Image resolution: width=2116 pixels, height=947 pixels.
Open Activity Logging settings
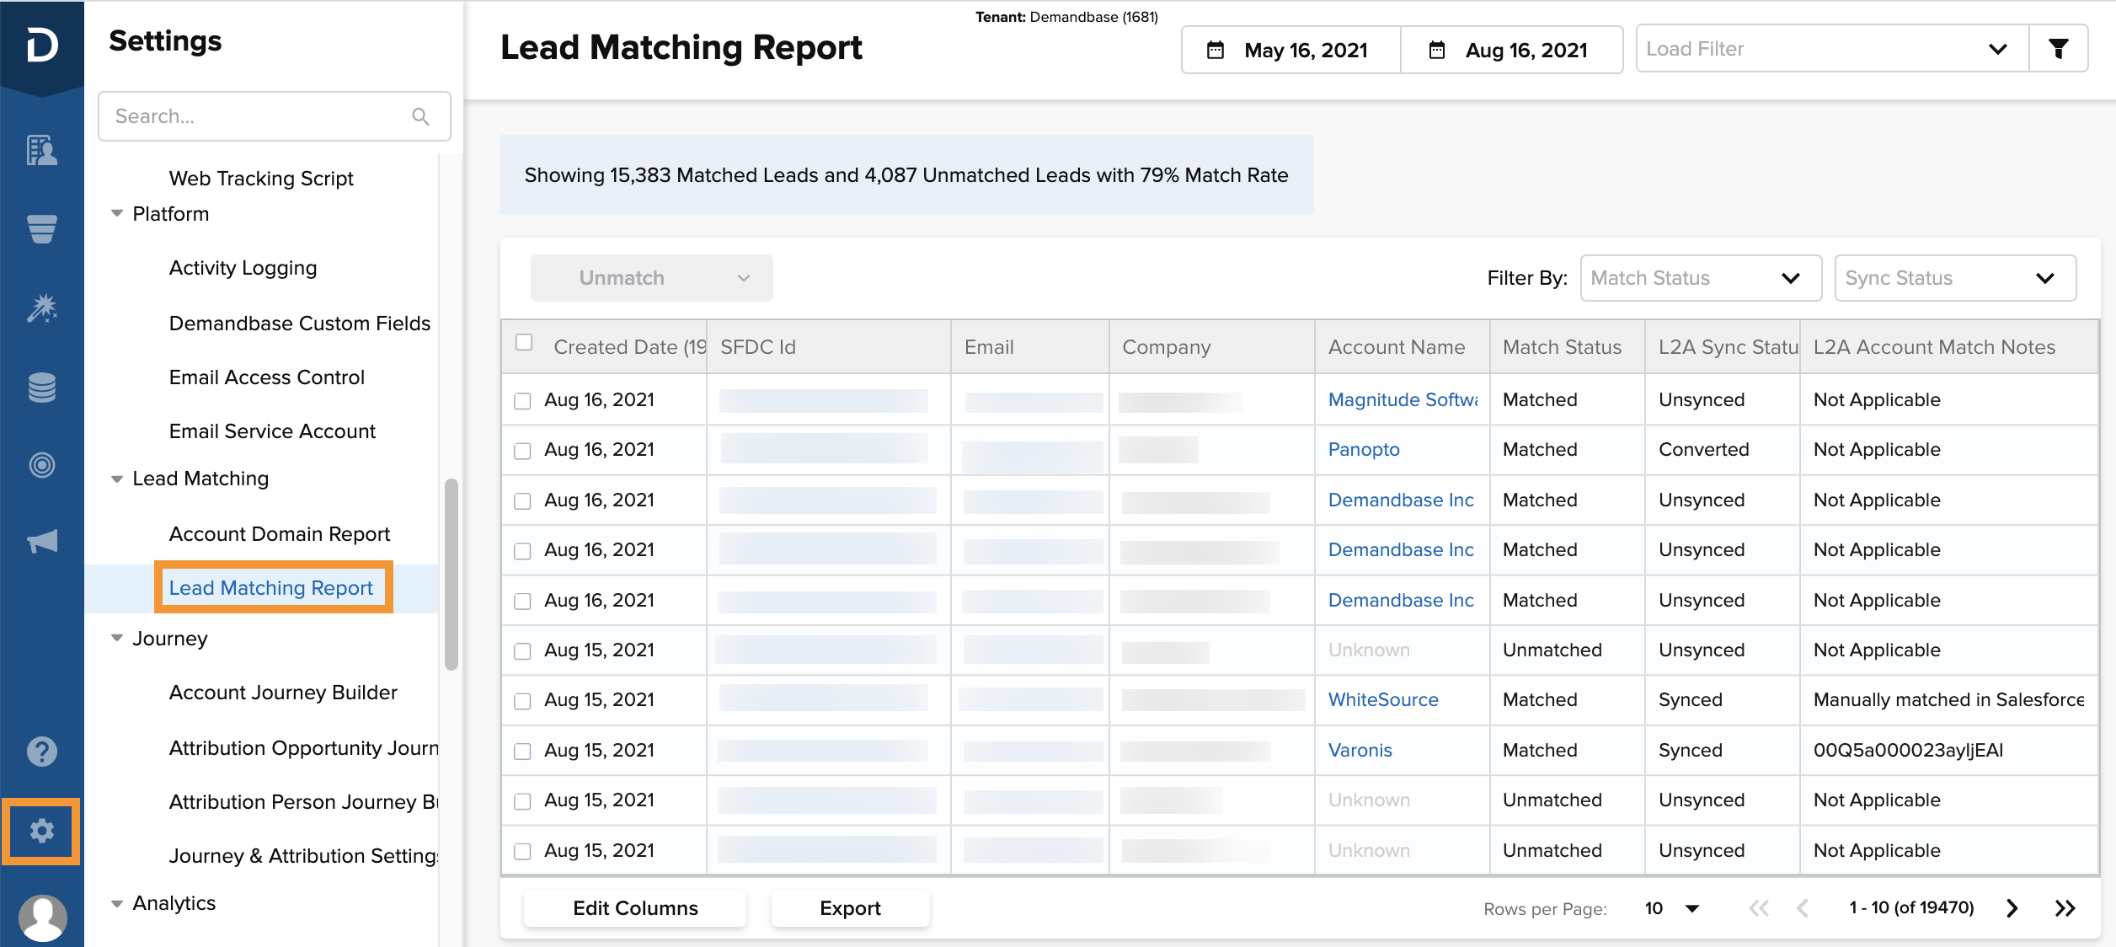[243, 268]
